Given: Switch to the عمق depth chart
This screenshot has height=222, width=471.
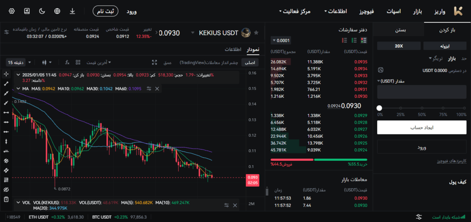Looking at the screenshot, I should (x=167, y=63).
